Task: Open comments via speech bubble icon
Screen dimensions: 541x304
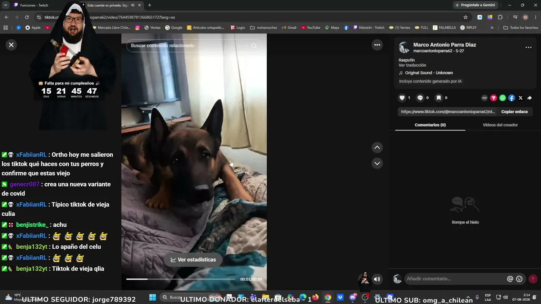Action: coord(420,98)
